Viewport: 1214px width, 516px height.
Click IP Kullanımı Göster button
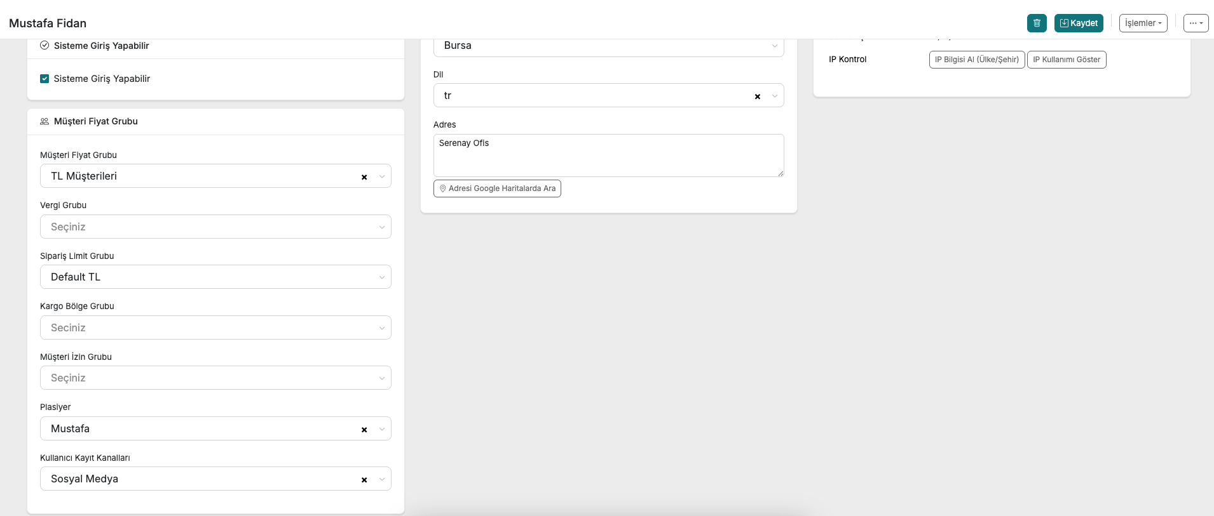(x=1066, y=60)
